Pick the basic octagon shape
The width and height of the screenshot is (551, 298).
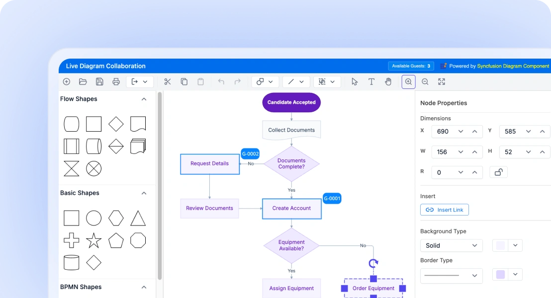tap(138, 240)
